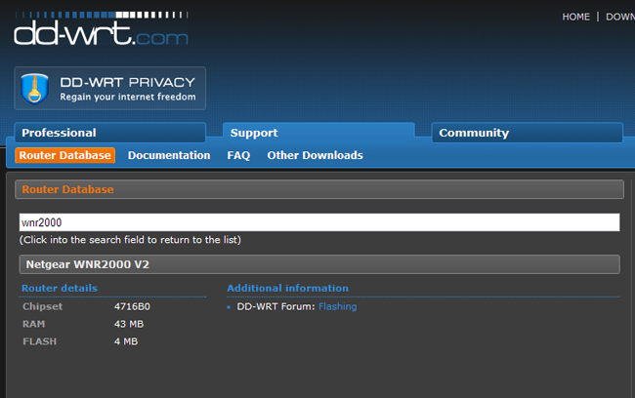Viewport: 635px width, 398px height.
Task: Select the Router Database submenu item
Action: coord(65,155)
